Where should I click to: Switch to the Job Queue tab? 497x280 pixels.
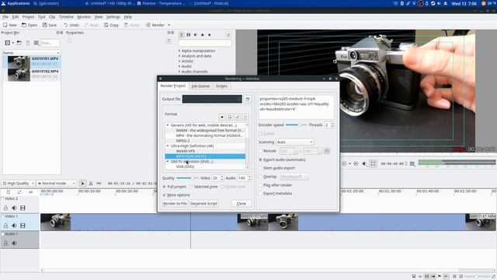pyautogui.click(x=200, y=86)
